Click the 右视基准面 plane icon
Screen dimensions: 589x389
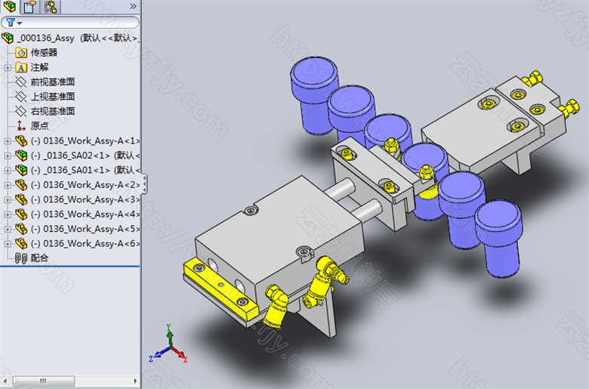pyautogui.click(x=20, y=111)
